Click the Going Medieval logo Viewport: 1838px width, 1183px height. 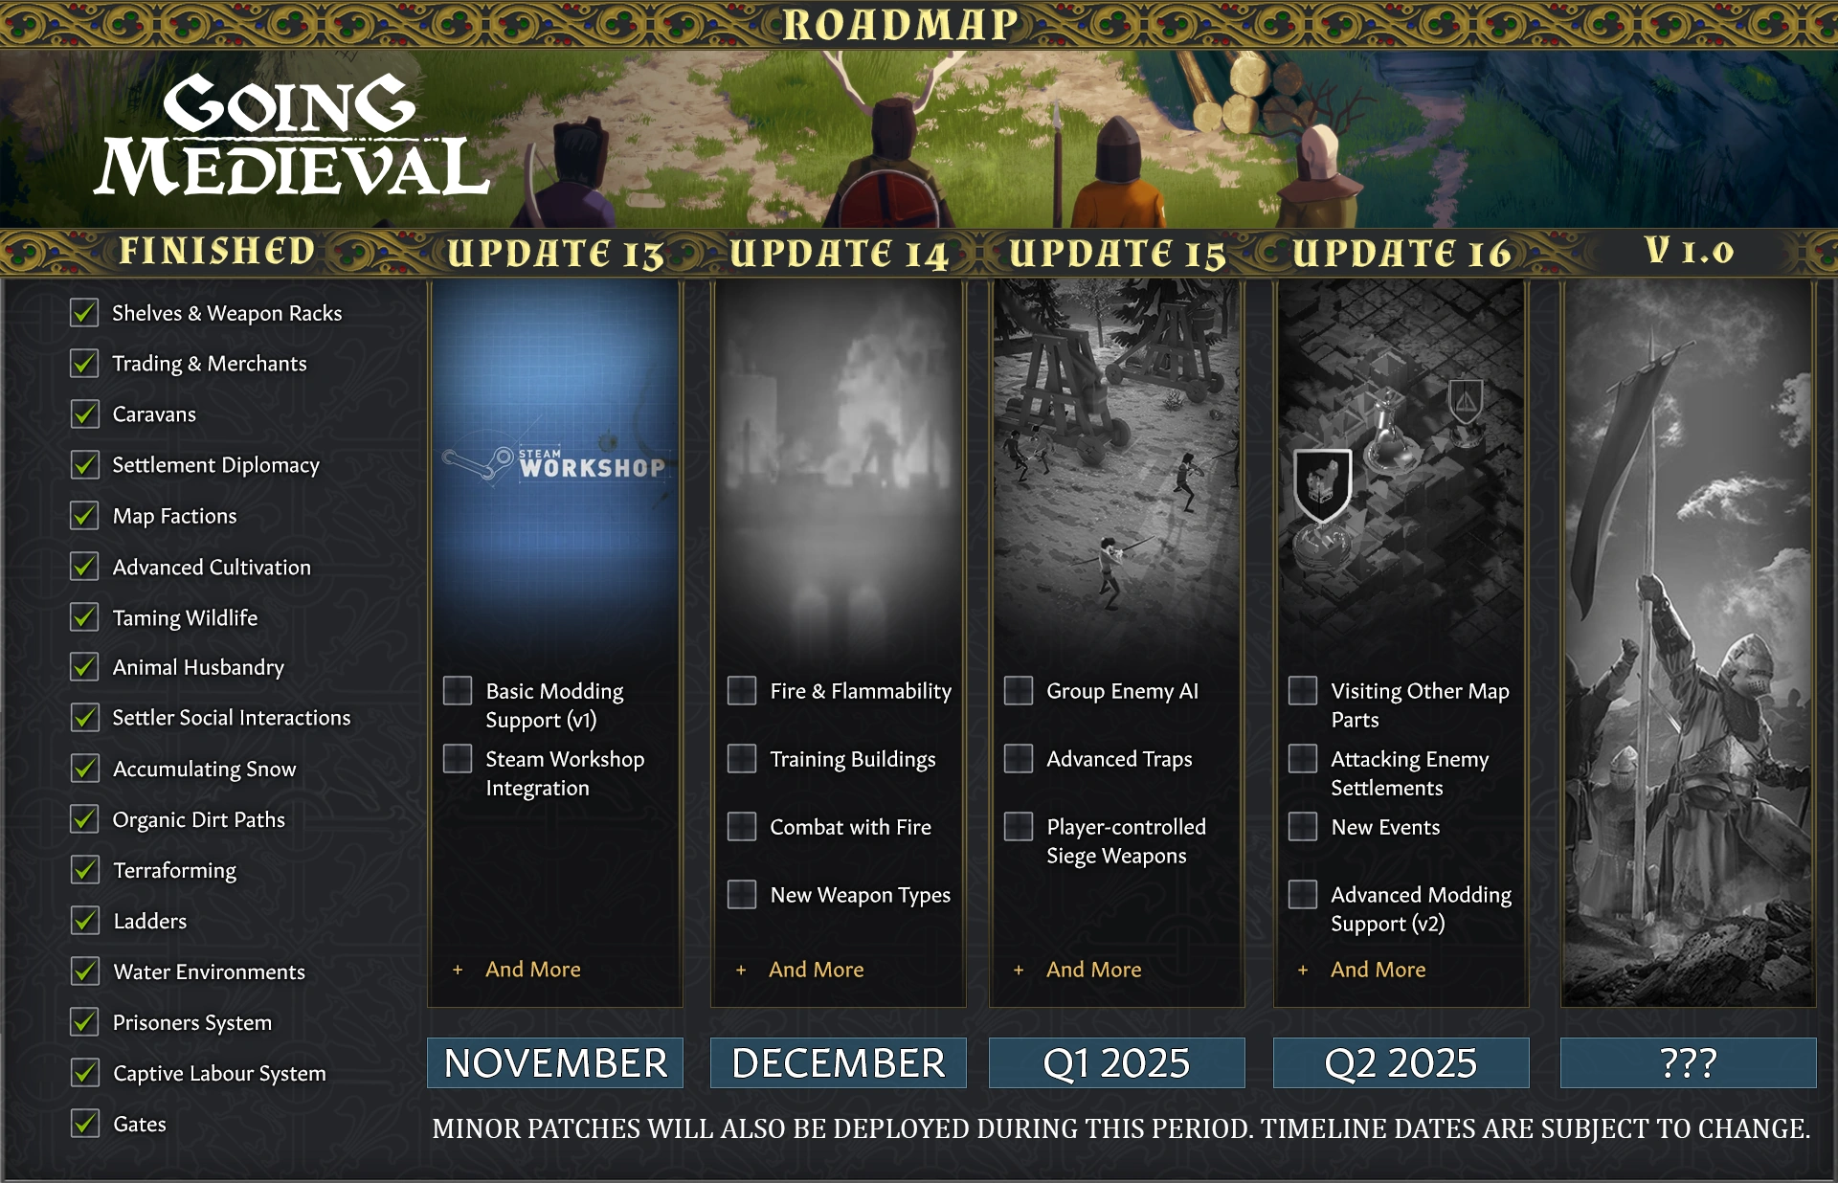tap(292, 135)
